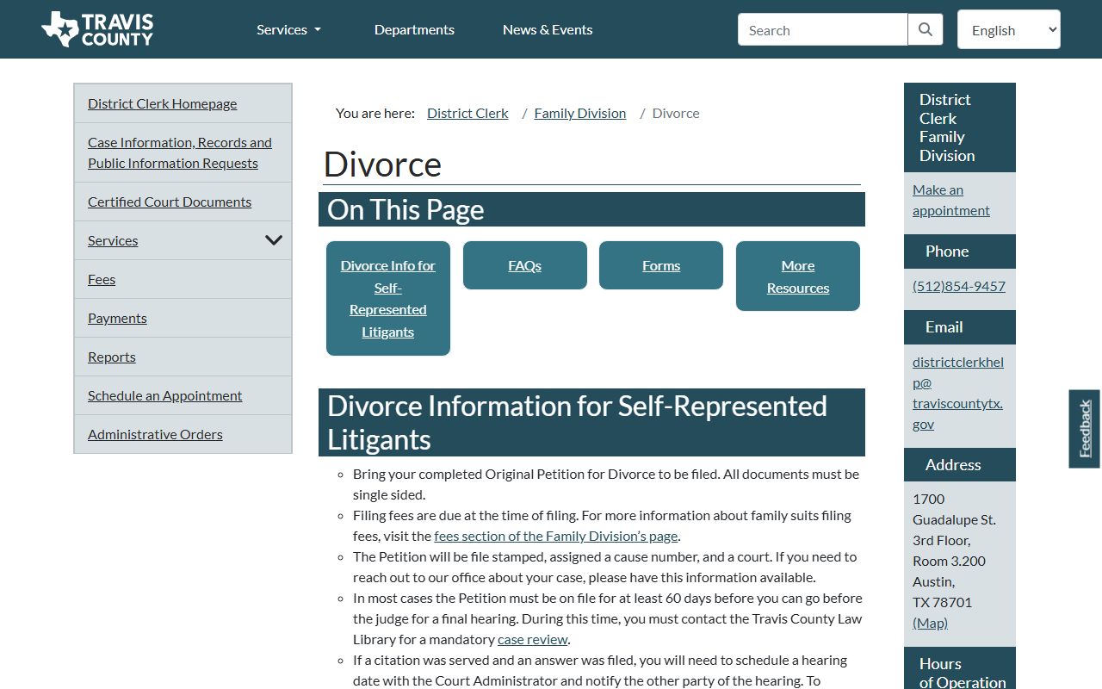This screenshot has height=689, width=1102.
Task: Open the English language selector
Action: [1009, 29]
